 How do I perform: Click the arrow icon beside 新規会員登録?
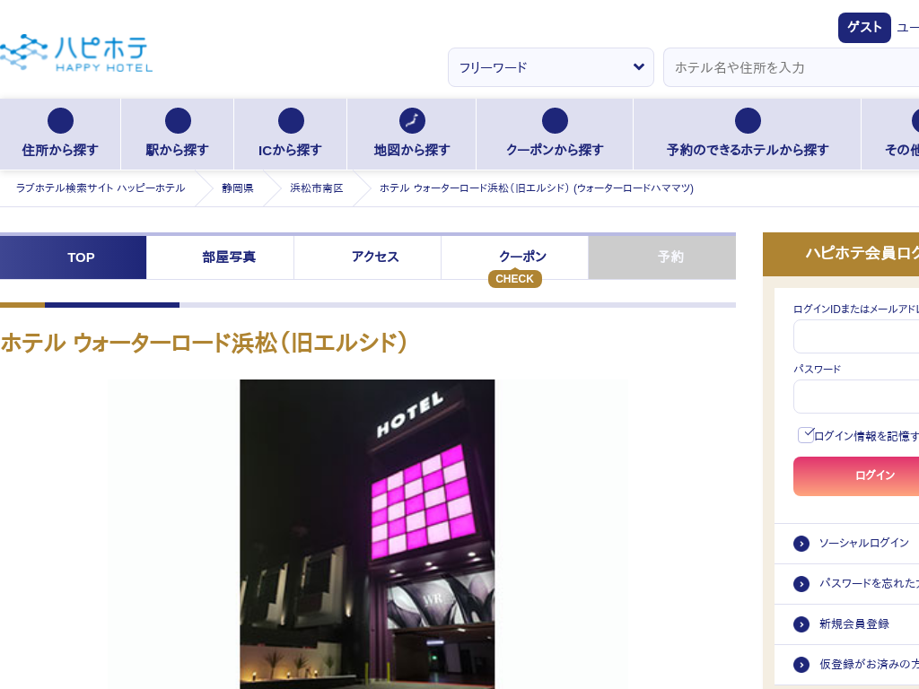[801, 624]
